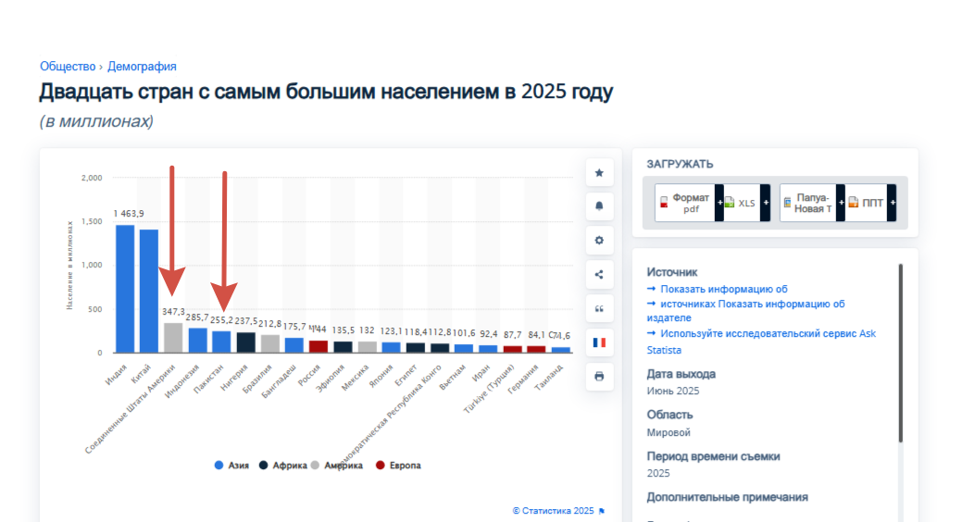
Task: Open chart settings gear icon
Action: point(599,241)
